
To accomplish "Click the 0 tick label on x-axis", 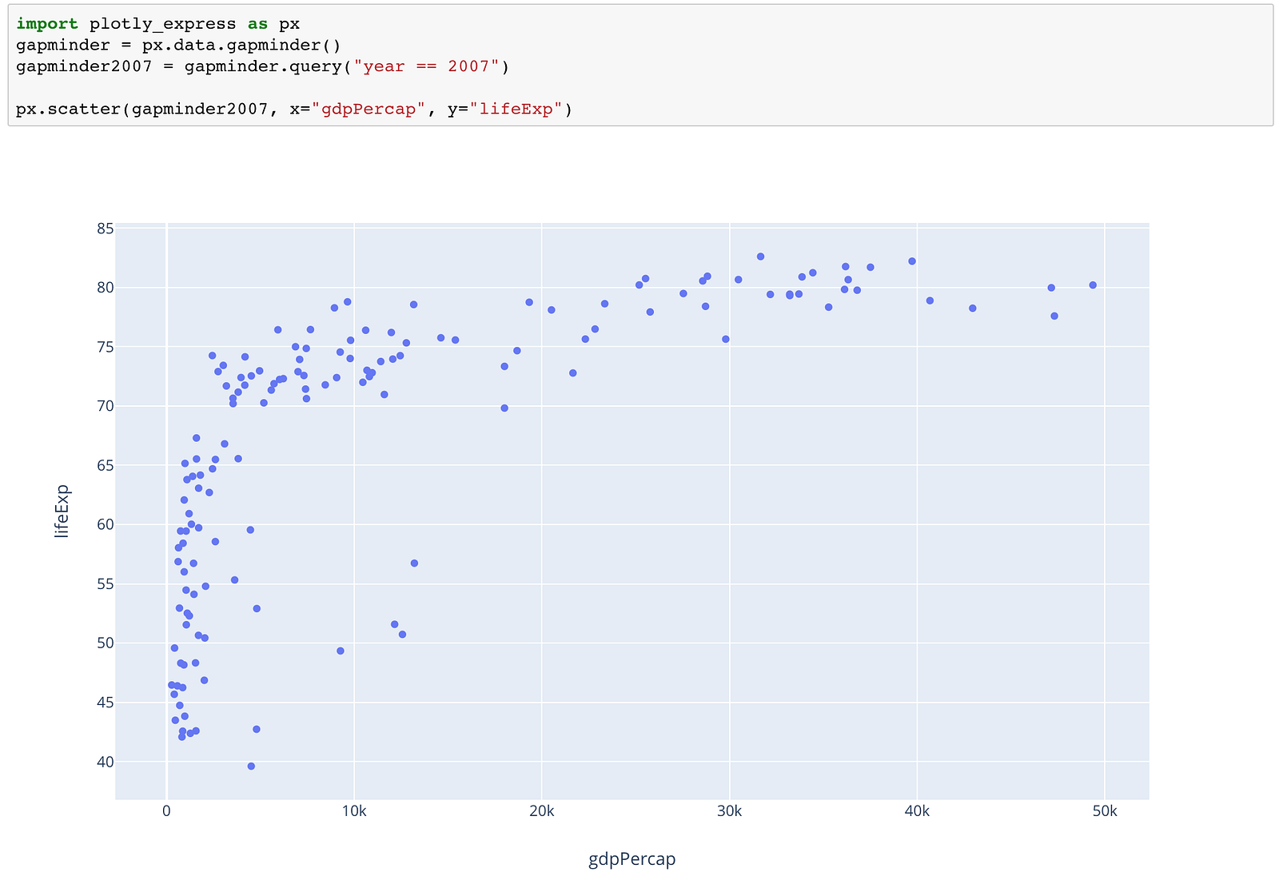I will pos(166,810).
